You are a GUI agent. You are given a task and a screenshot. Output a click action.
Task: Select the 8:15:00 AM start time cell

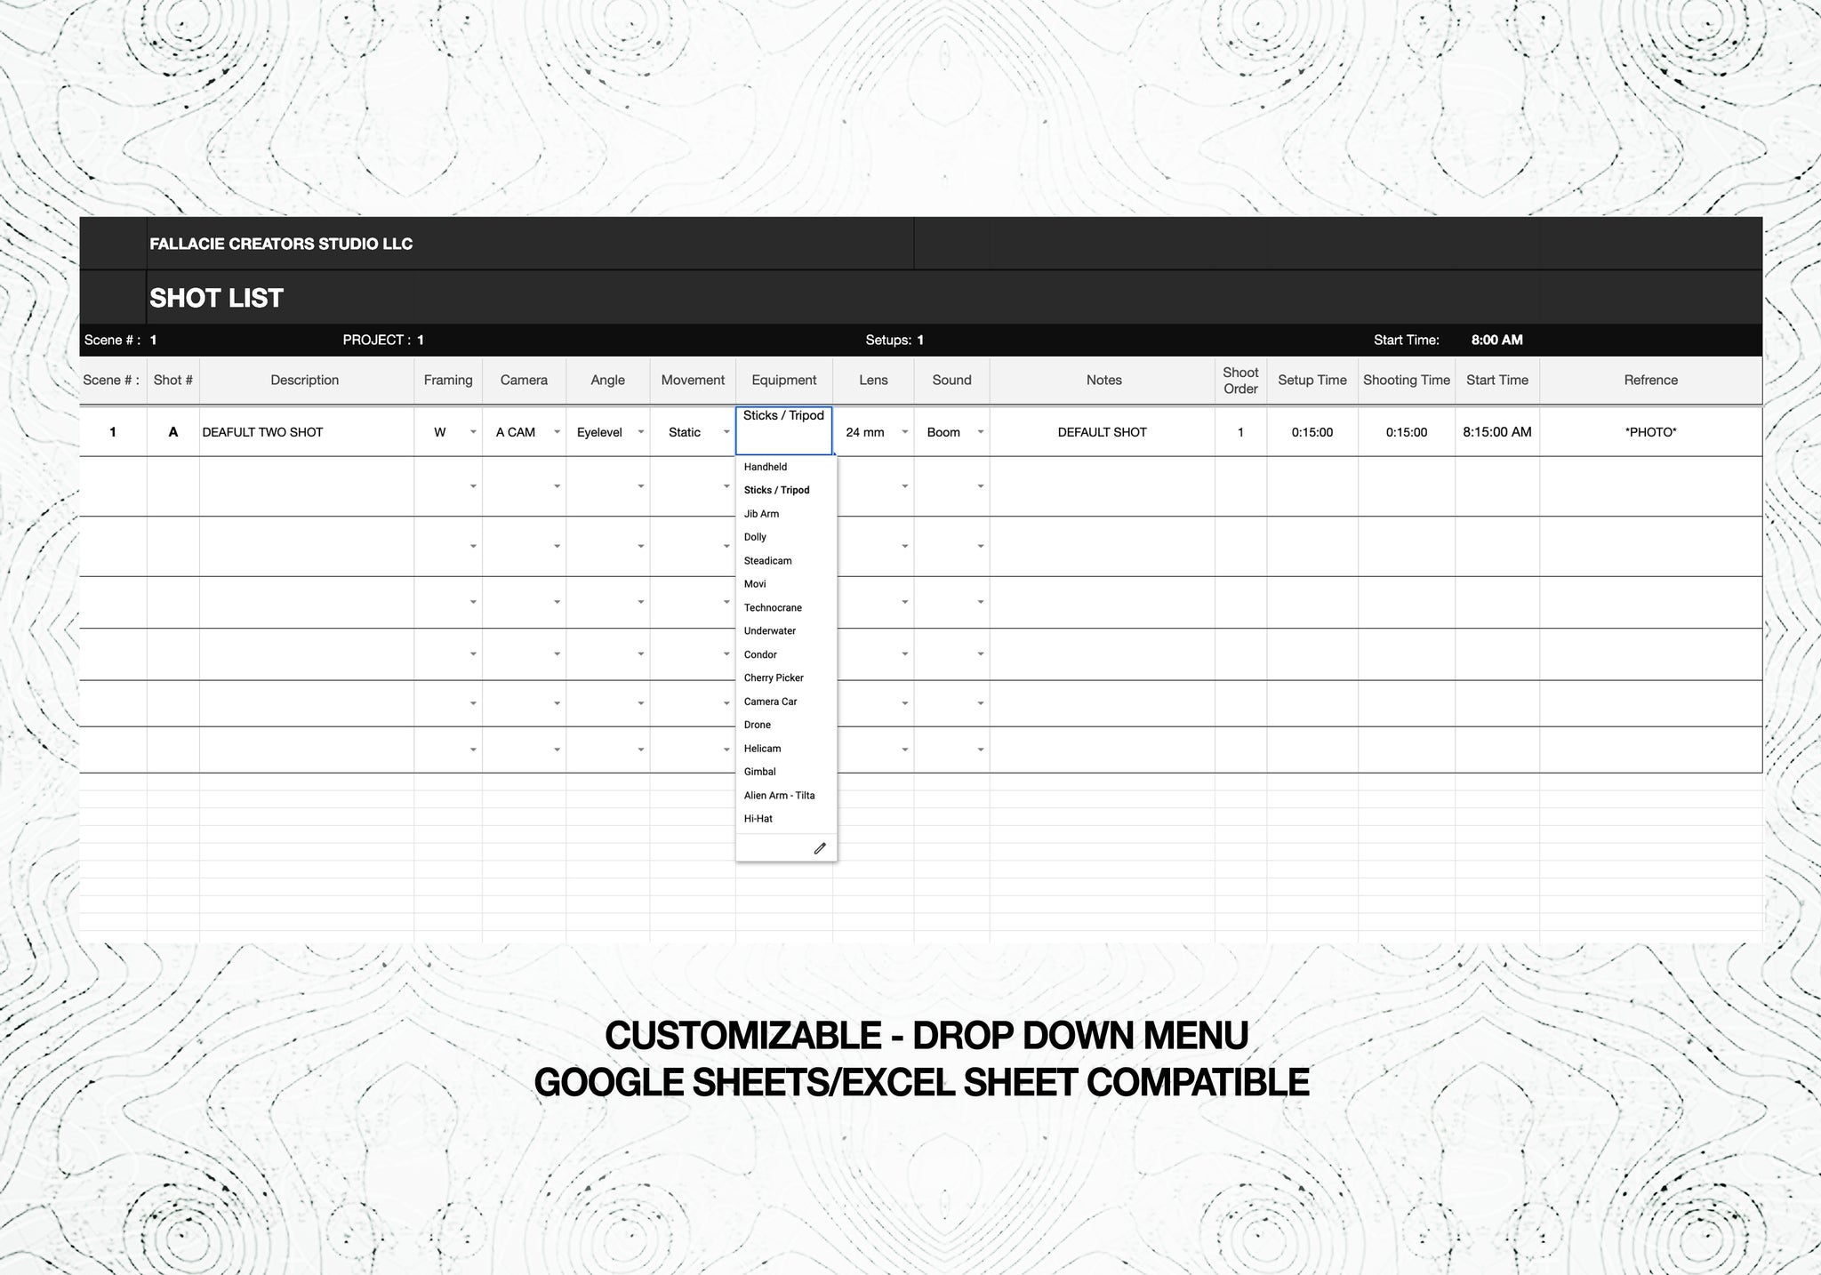click(x=1497, y=432)
